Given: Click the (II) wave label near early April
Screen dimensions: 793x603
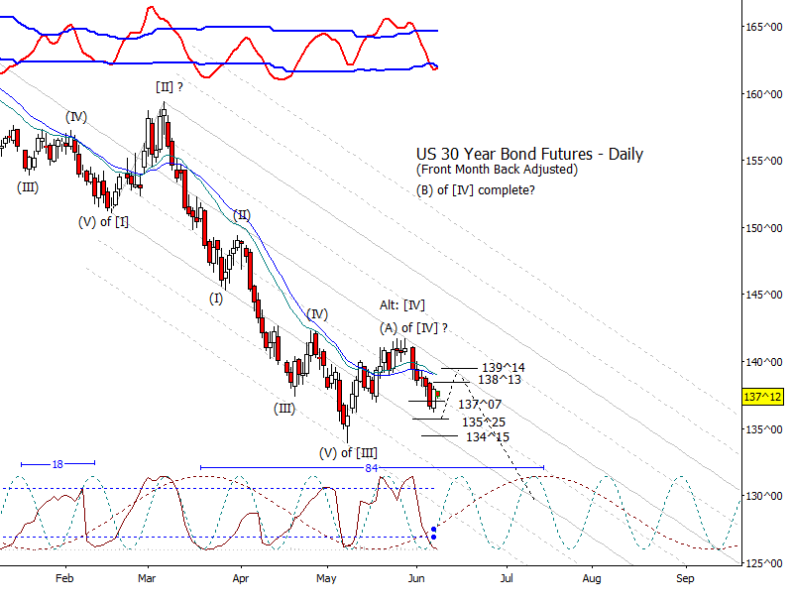Looking at the screenshot, I should (x=242, y=215).
